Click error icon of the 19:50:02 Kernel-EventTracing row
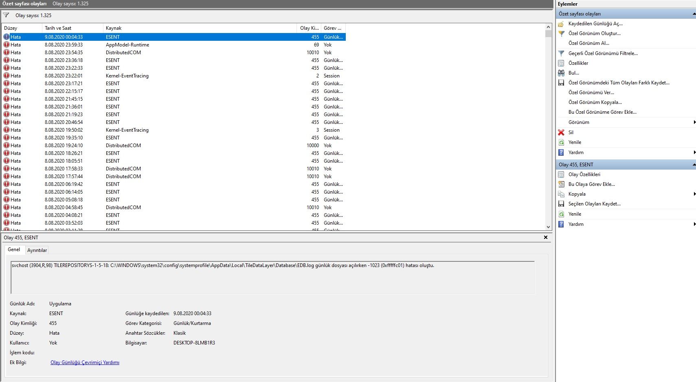This screenshot has height=382, width=696. click(x=7, y=130)
